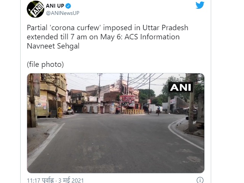Image resolution: width=244 pixels, height=183 pixels.
Task: Click the ANI watermark on the photo
Action: coord(181,87)
